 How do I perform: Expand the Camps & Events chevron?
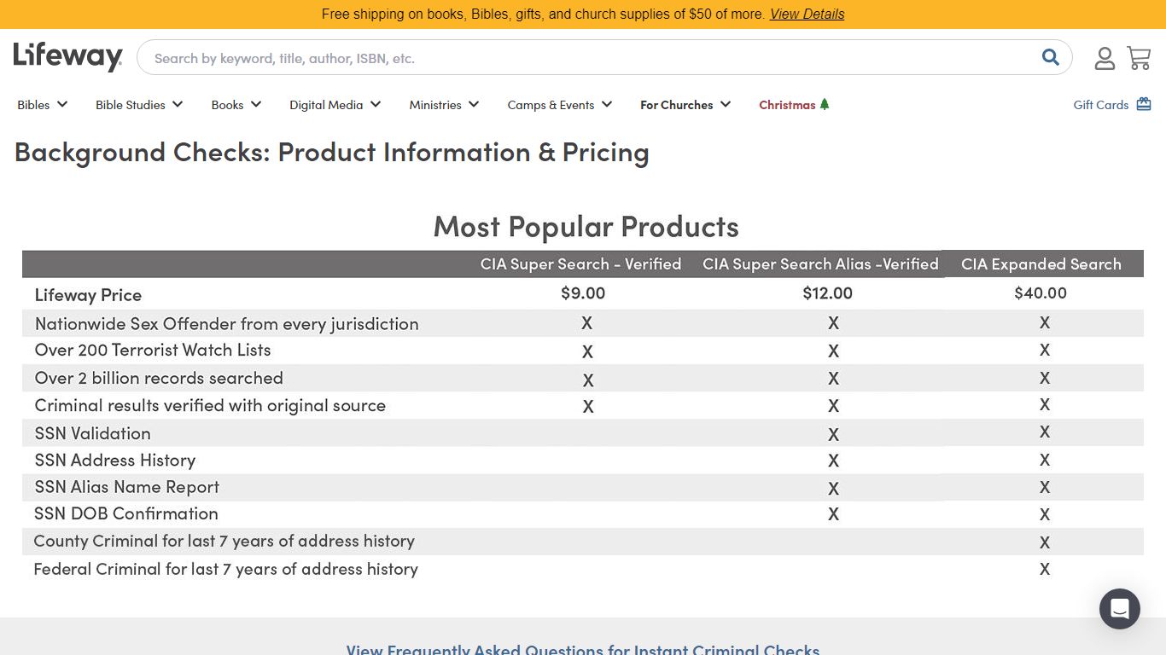coord(607,104)
